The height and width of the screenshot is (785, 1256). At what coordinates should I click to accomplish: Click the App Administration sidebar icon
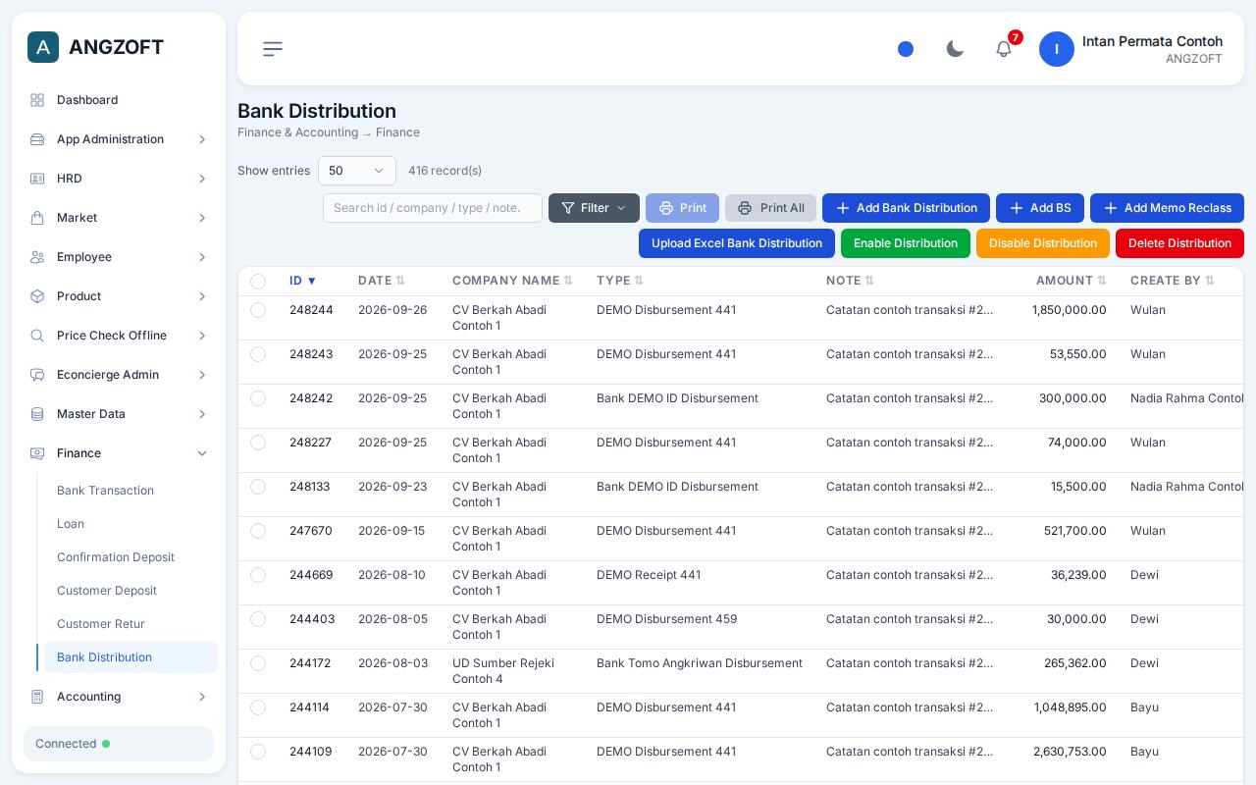(x=37, y=139)
